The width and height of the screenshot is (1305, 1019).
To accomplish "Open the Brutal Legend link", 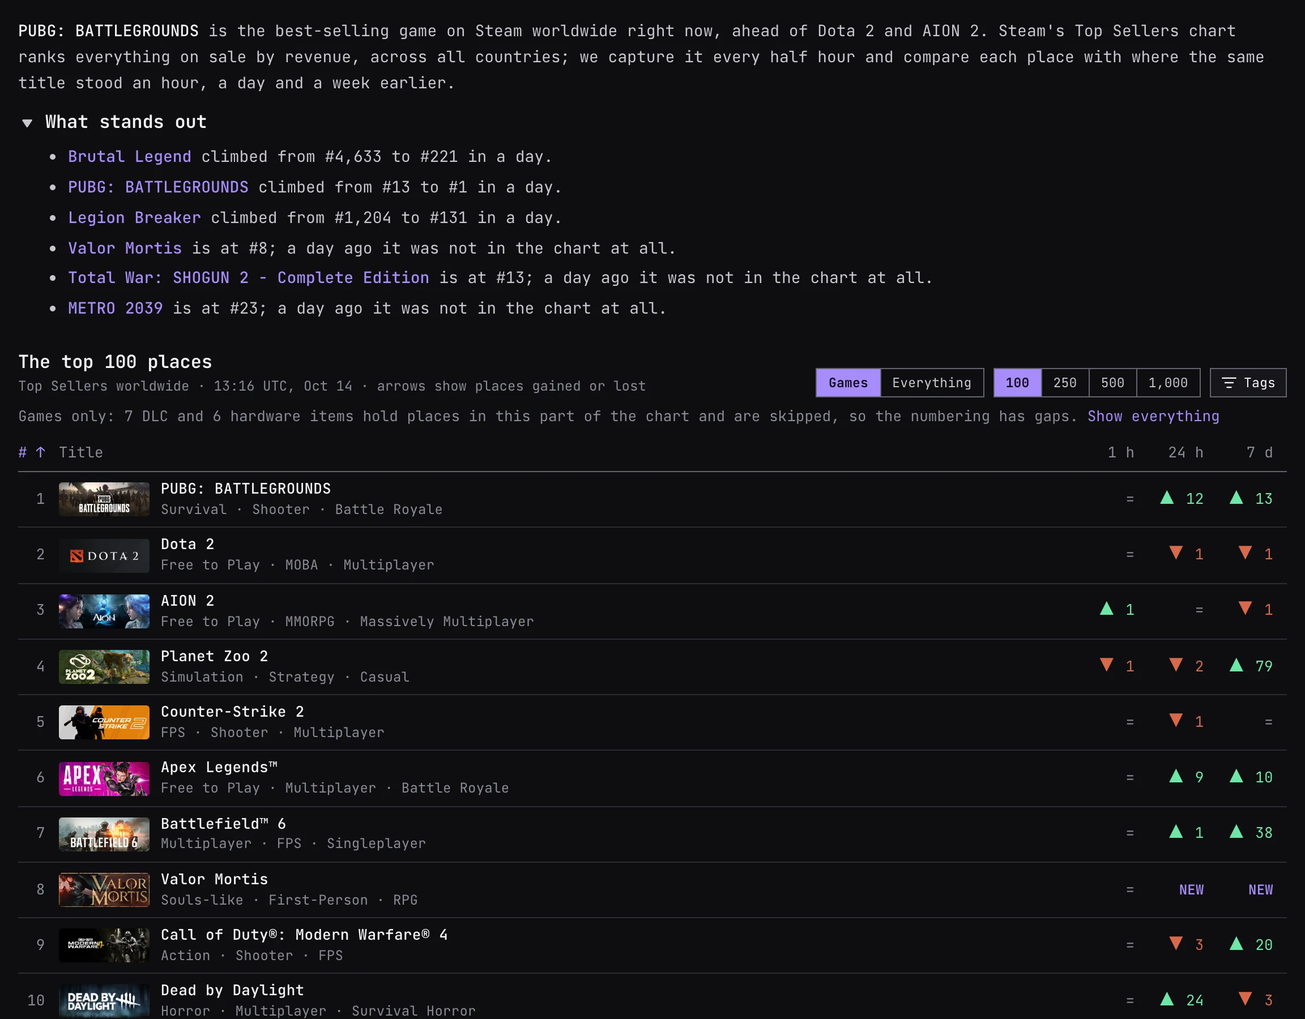I will point(130,156).
